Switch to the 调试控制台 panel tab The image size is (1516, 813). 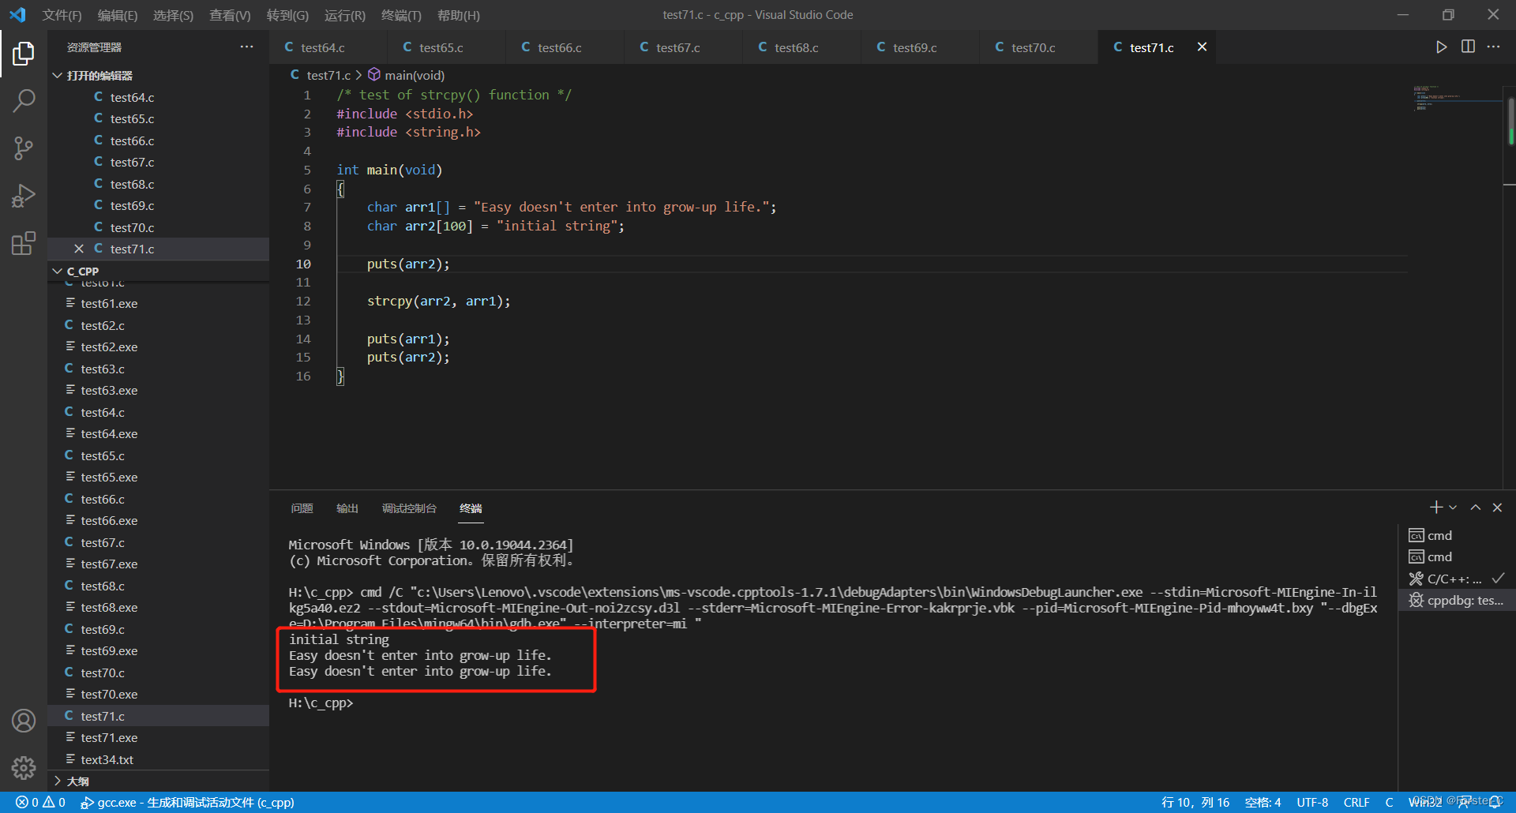tap(409, 508)
